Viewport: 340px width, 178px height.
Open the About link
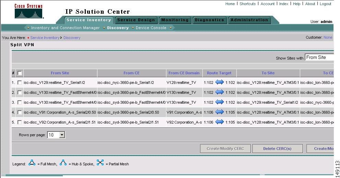point(310,4)
